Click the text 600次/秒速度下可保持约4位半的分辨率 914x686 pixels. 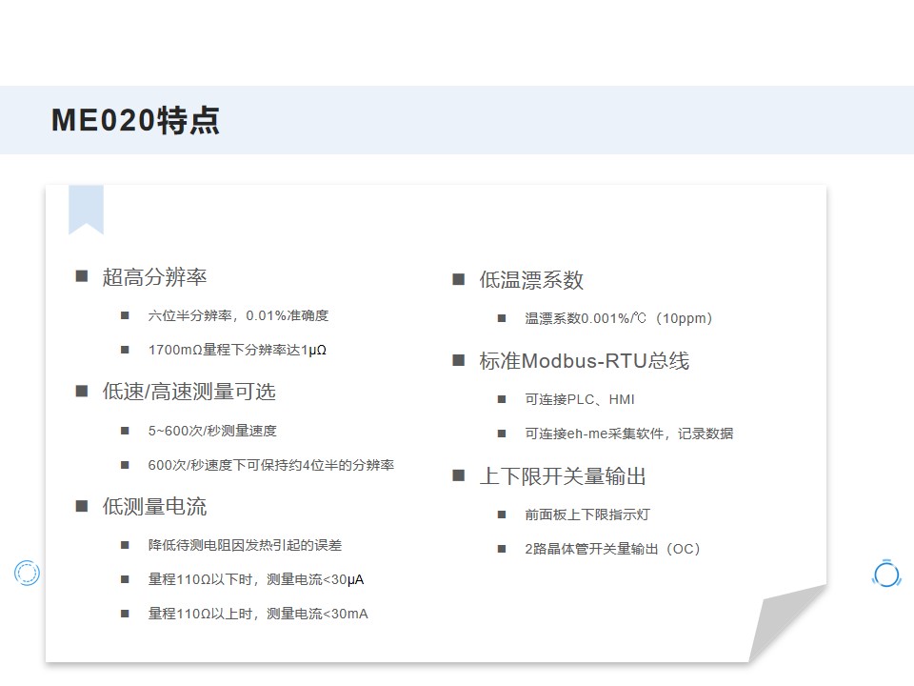point(271,465)
